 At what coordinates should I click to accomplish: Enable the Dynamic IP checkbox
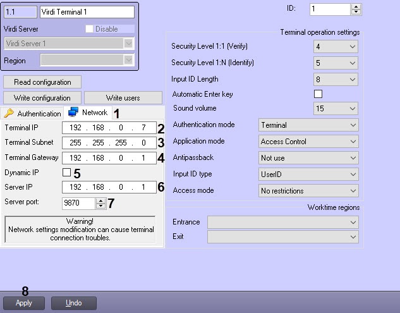66,172
